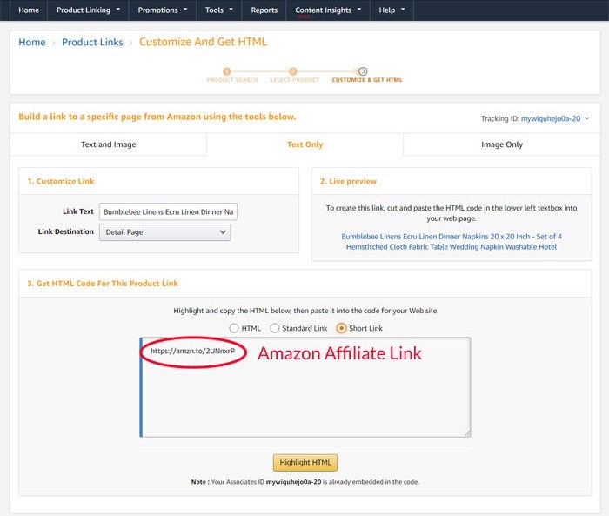
Task: Click step 3 Customize & Get HTML circle
Action: 363,71
